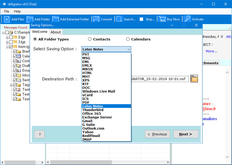Select the Contacts radio button
Screen dimensions: 232x165
pos(90,39)
